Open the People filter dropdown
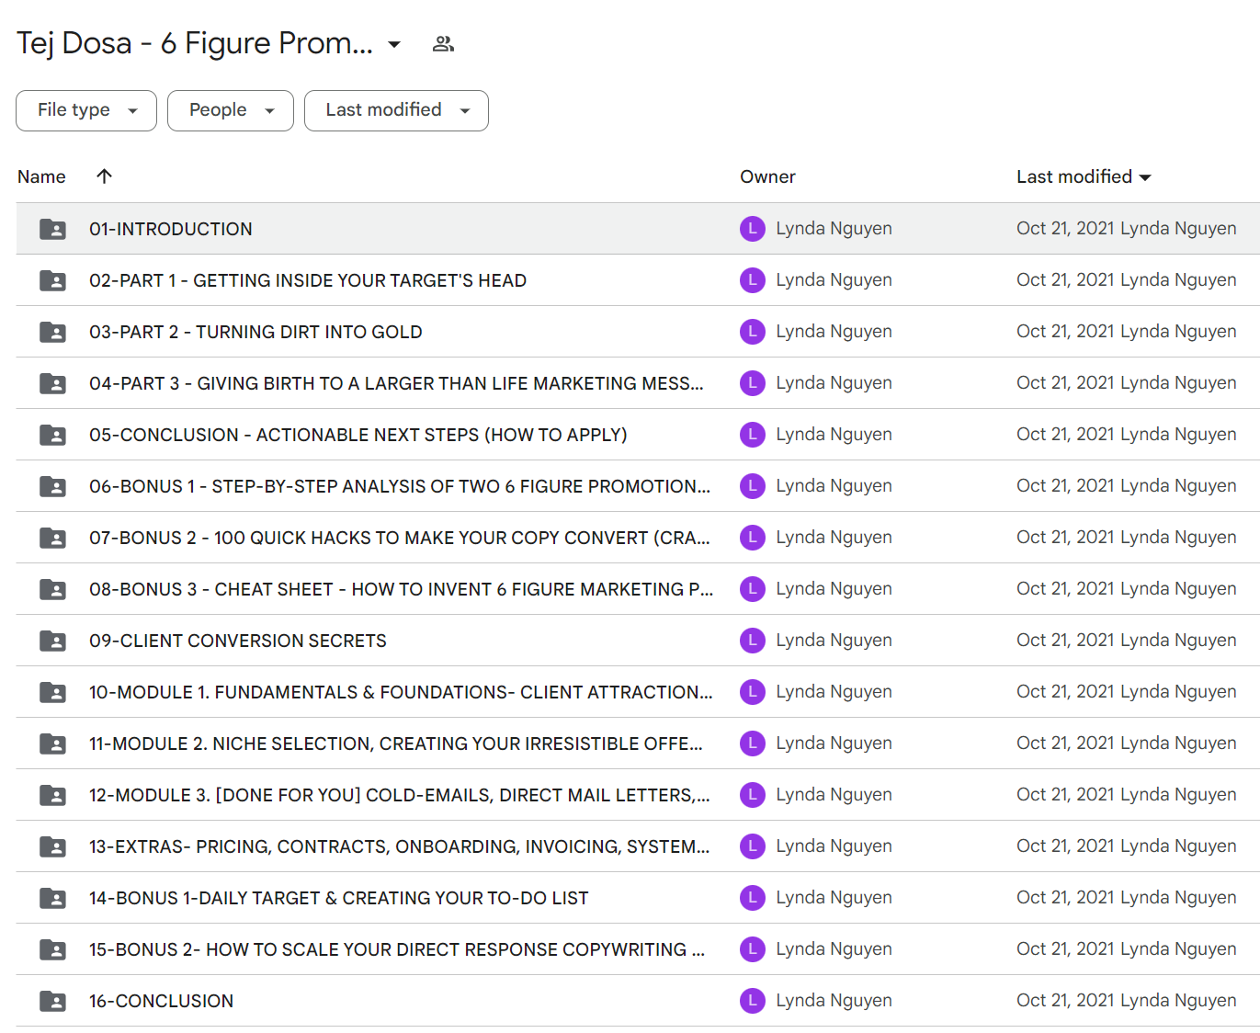Image resolution: width=1260 pixels, height=1033 pixels. [x=231, y=110]
